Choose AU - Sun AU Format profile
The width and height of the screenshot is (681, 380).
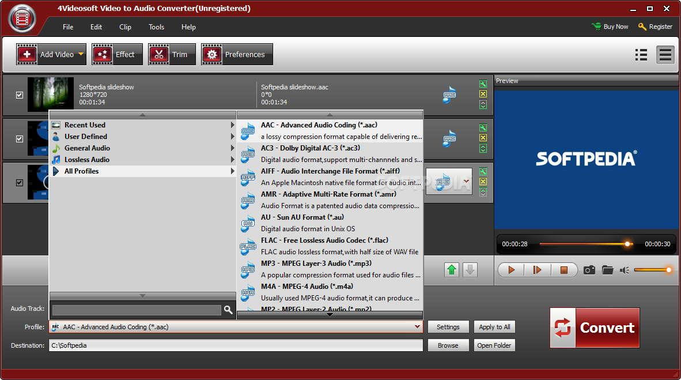[330, 223]
